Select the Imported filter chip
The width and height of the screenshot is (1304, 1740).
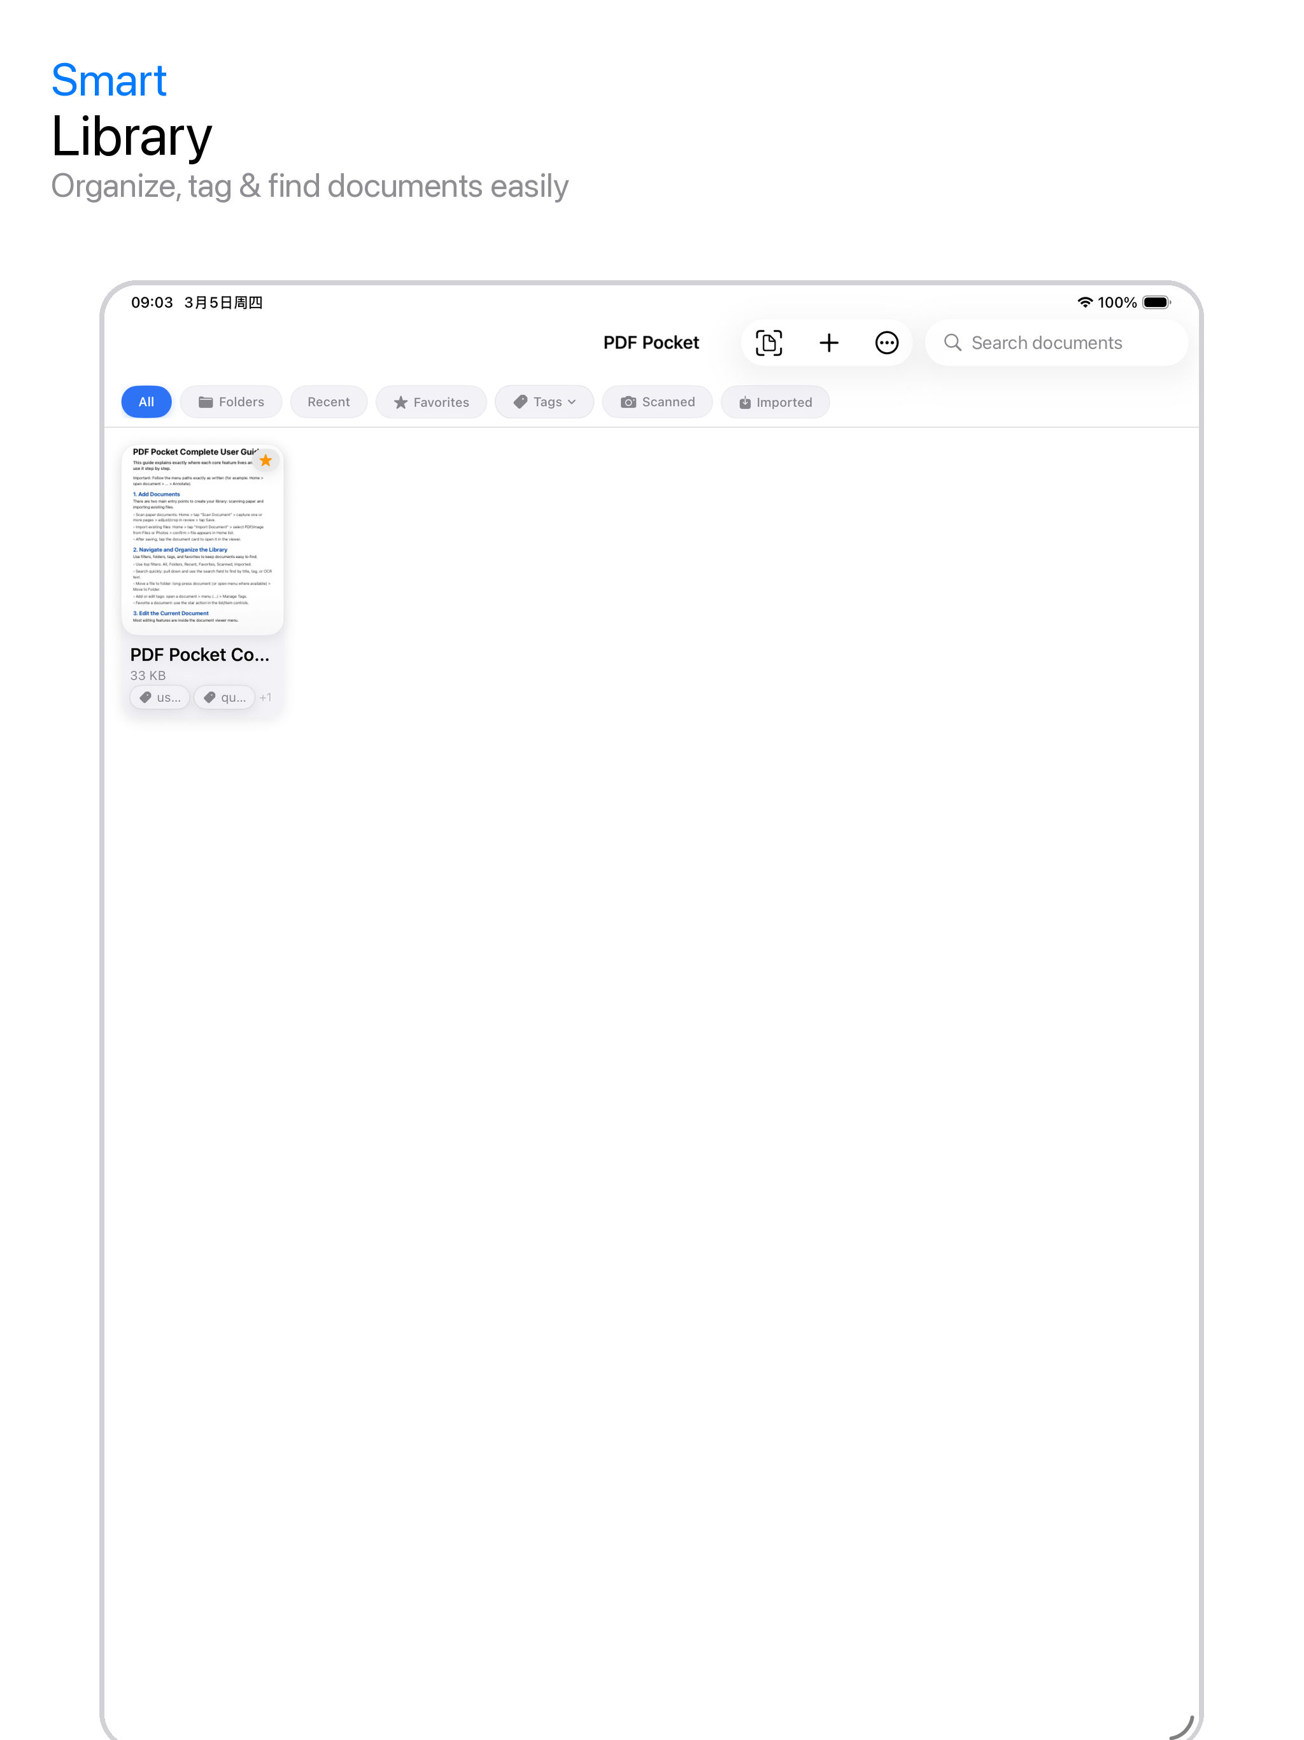[776, 402]
